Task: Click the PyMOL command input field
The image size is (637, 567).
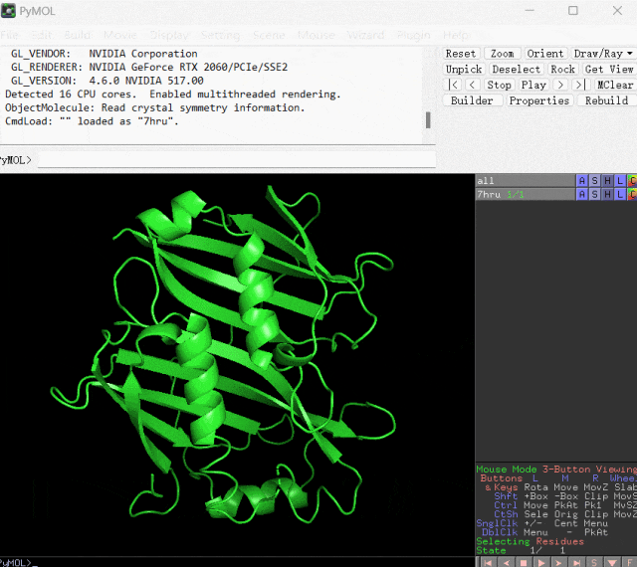Action: pyautogui.click(x=237, y=160)
